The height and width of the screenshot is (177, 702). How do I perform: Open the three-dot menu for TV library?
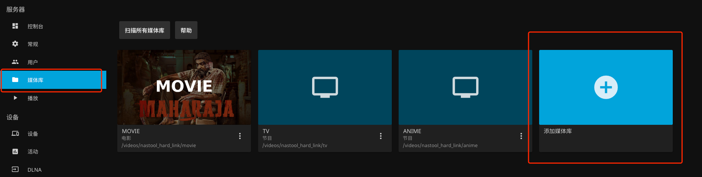pyautogui.click(x=380, y=136)
